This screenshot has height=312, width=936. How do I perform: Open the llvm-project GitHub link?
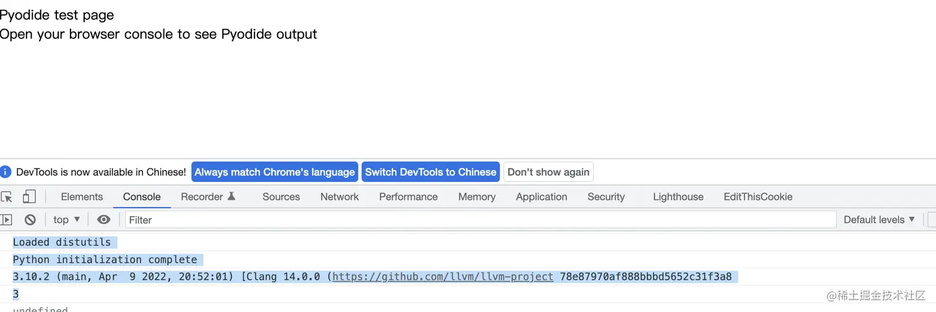pos(443,277)
